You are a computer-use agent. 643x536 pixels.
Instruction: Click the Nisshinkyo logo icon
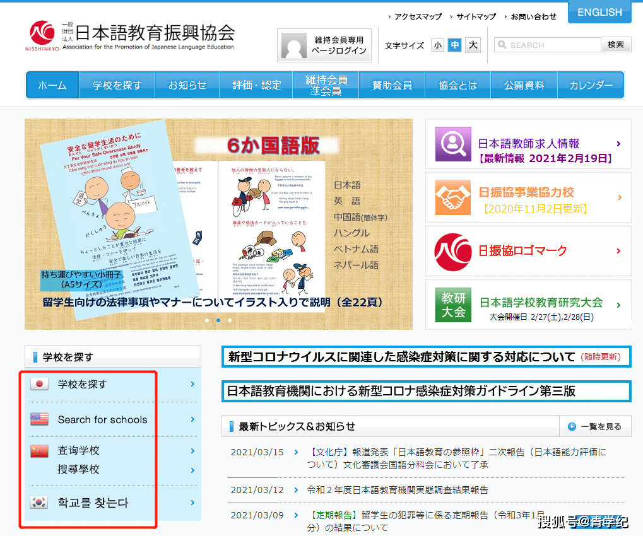[x=42, y=33]
